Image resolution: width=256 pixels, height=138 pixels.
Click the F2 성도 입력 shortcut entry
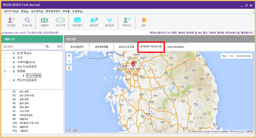click(x=20, y=92)
